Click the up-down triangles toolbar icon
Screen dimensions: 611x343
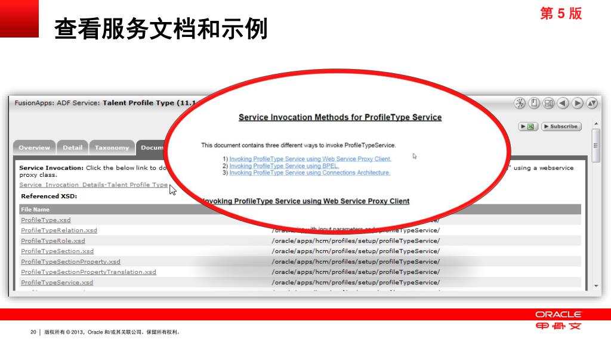(x=592, y=103)
